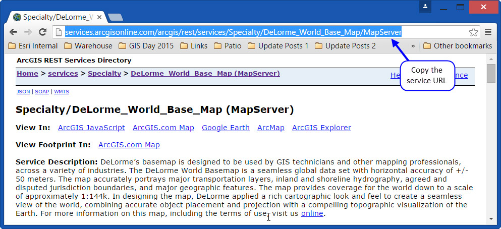Open the Other bookmarks folder
The height and width of the screenshot is (229, 501).
pyautogui.click(x=458, y=46)
